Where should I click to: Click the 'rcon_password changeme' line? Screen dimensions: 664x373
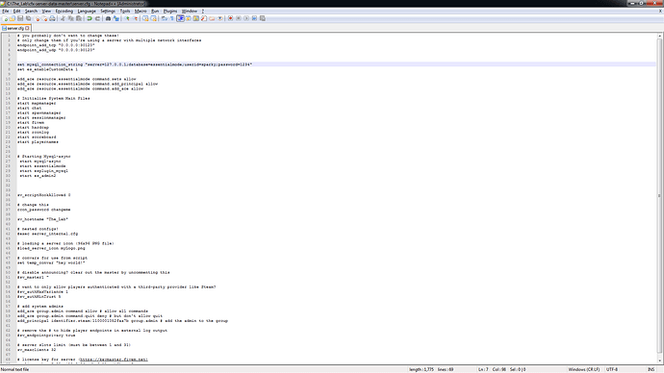[44, 210]
